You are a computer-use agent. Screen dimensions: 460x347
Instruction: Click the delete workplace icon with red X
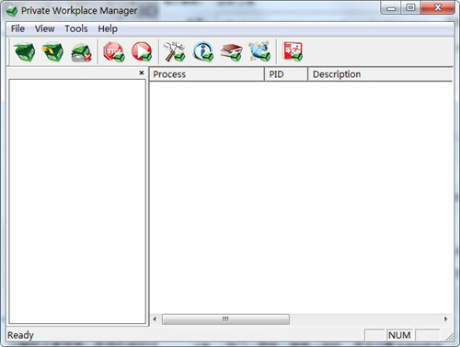point(81,51)
